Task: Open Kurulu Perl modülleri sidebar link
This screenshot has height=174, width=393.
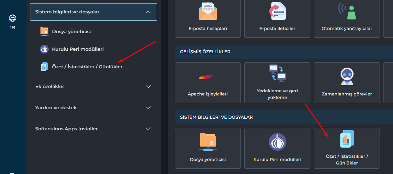Action: (78, 49)
